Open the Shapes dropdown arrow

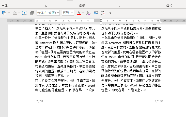[9, 13]
